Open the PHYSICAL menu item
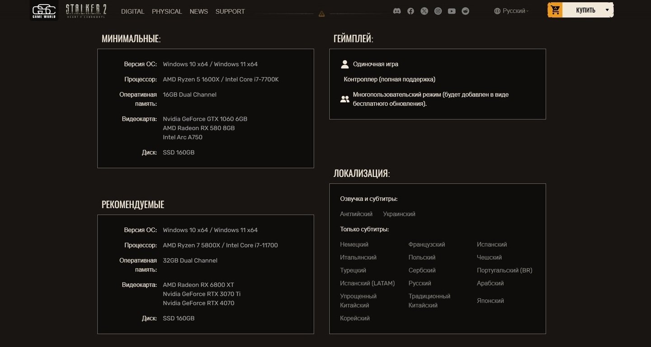The height and width of the screenshot is (347, 651). pyautogui.click(x=167, y=11)
